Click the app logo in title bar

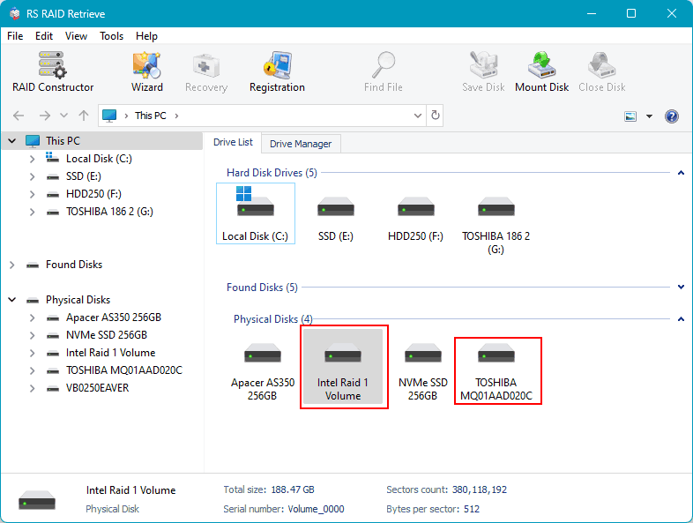click(15, 14)
